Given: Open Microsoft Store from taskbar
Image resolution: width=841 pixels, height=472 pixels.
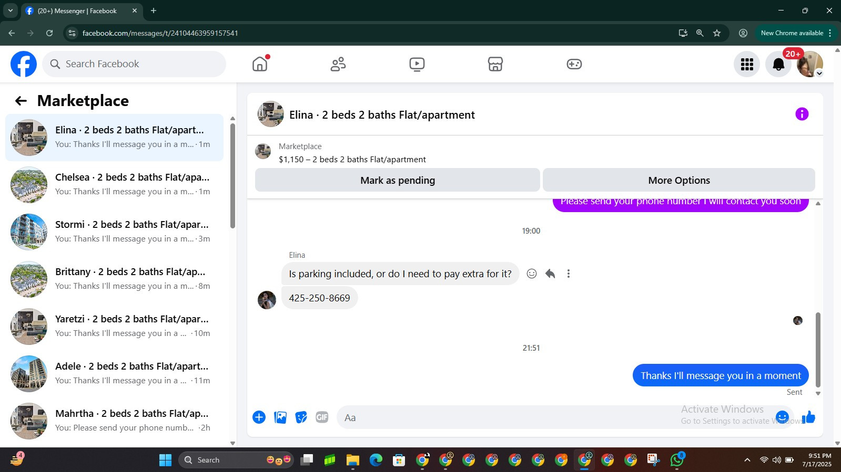Looking at the screenshot, I should (399, 460).
